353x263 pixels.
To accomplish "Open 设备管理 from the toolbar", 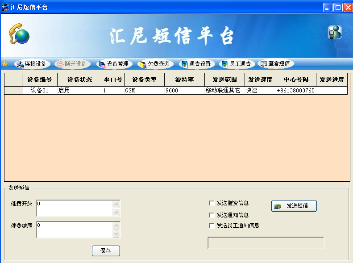I will point(113,64).
